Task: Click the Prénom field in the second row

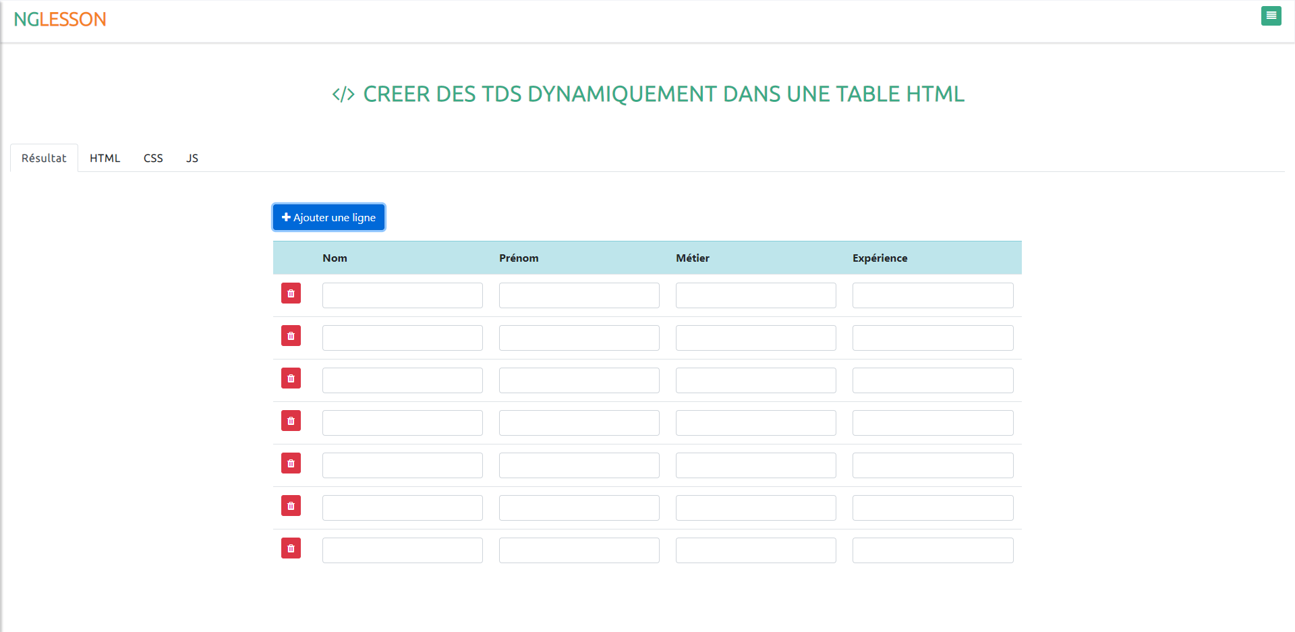Action: click(x=579, y=337)
